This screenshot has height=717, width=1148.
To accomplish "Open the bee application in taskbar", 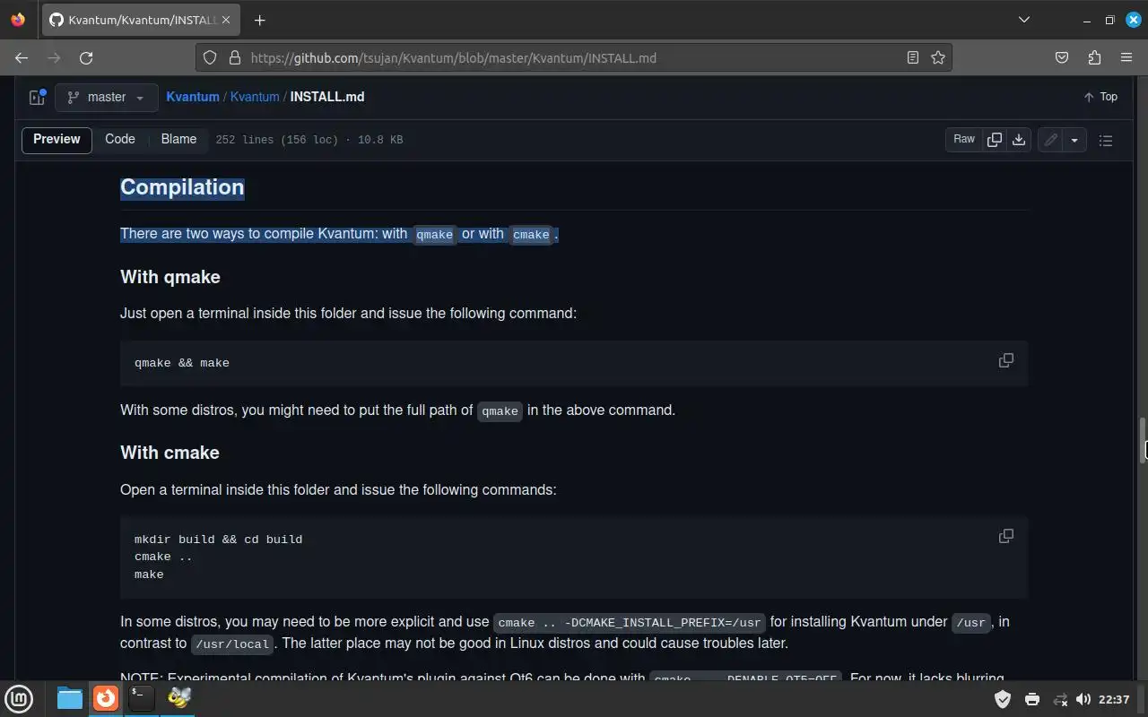I will (x=178, y=698).
